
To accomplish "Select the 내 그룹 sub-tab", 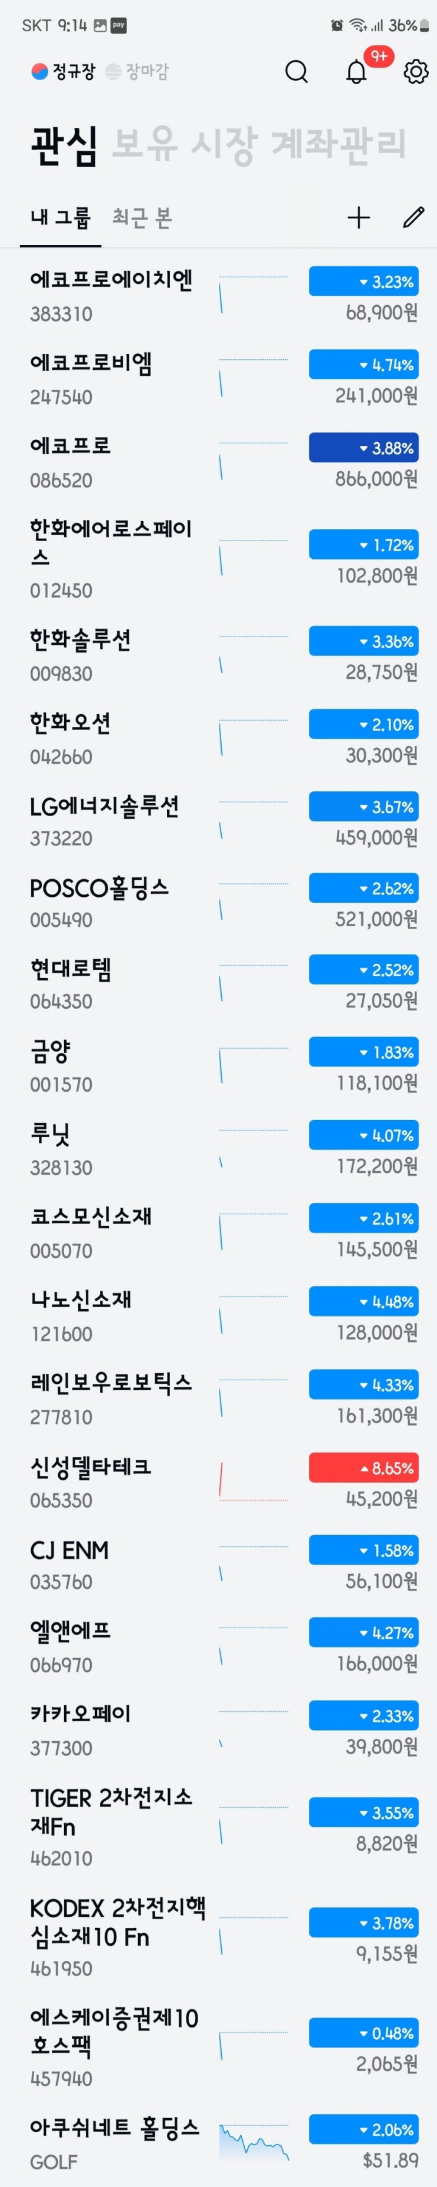I will tap(60, 218).
